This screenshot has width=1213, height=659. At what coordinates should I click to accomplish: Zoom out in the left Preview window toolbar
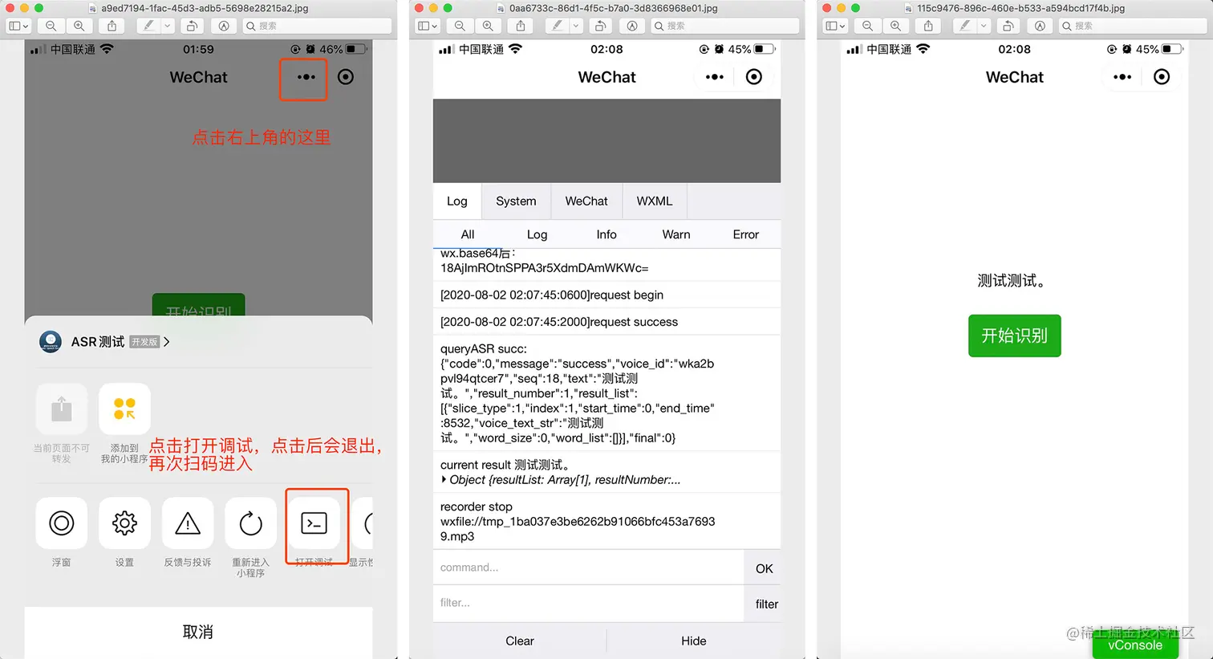51,26
